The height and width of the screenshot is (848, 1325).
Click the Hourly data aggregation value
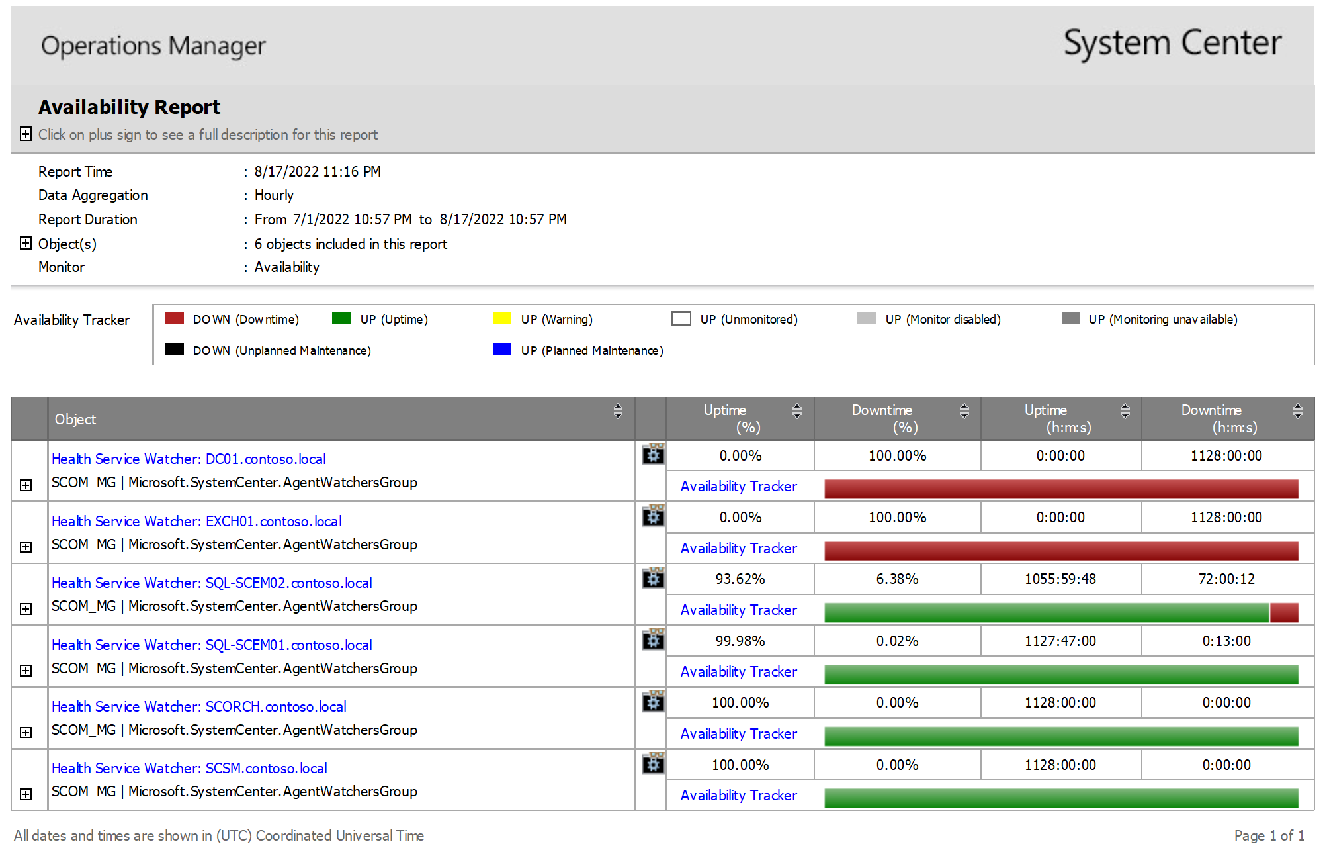[274, 195]
